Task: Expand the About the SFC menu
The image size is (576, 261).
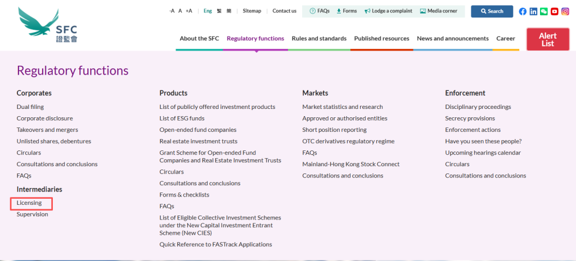Action: pos(199,39)
